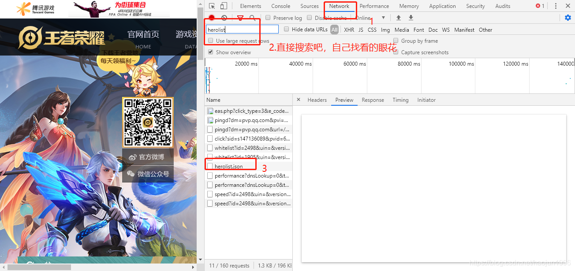Click the 官方微博 button
This screenshot has width=575, height=271.
148,157
